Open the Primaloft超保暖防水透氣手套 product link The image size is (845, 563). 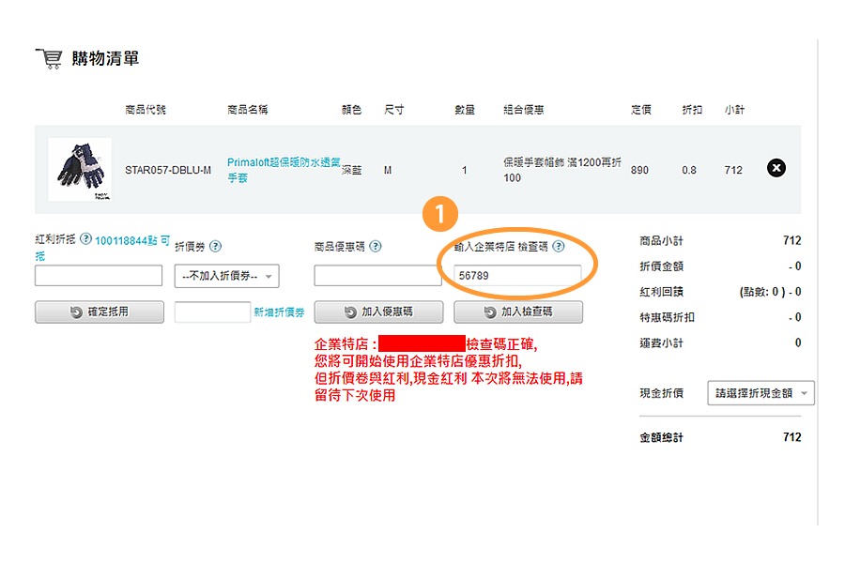click(x=284, y=170)
